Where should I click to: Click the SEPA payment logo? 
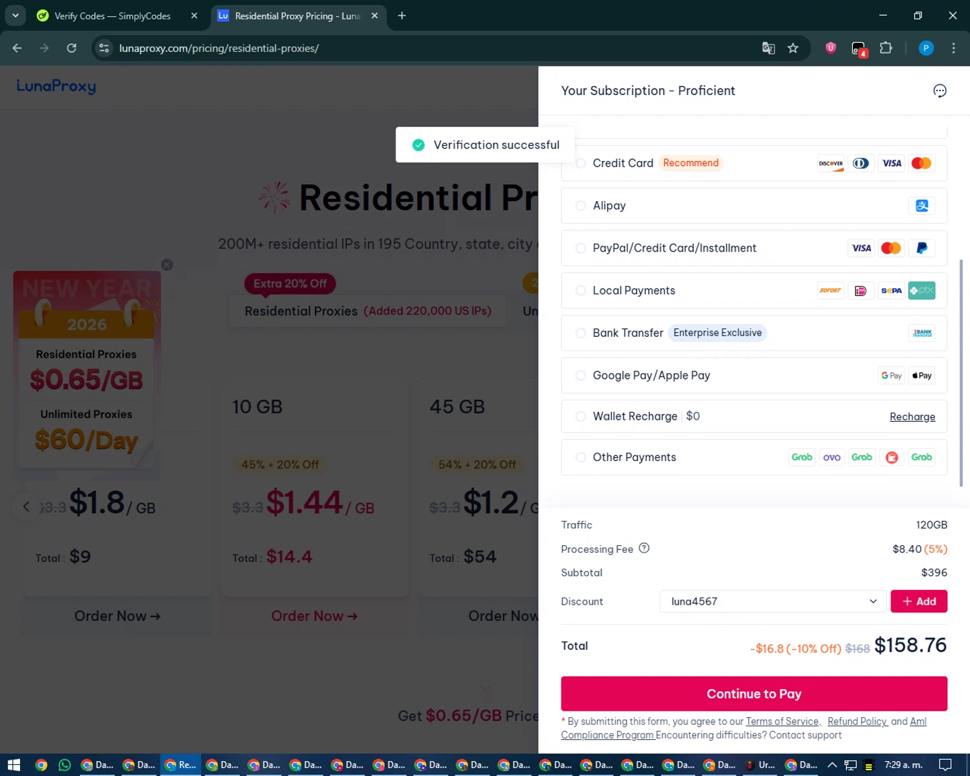[891, 290]
